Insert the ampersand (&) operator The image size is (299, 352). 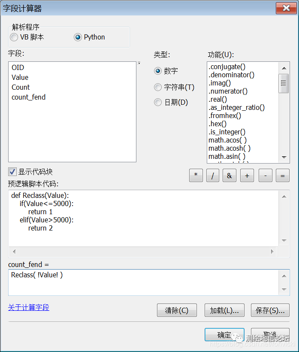(229, 175)
